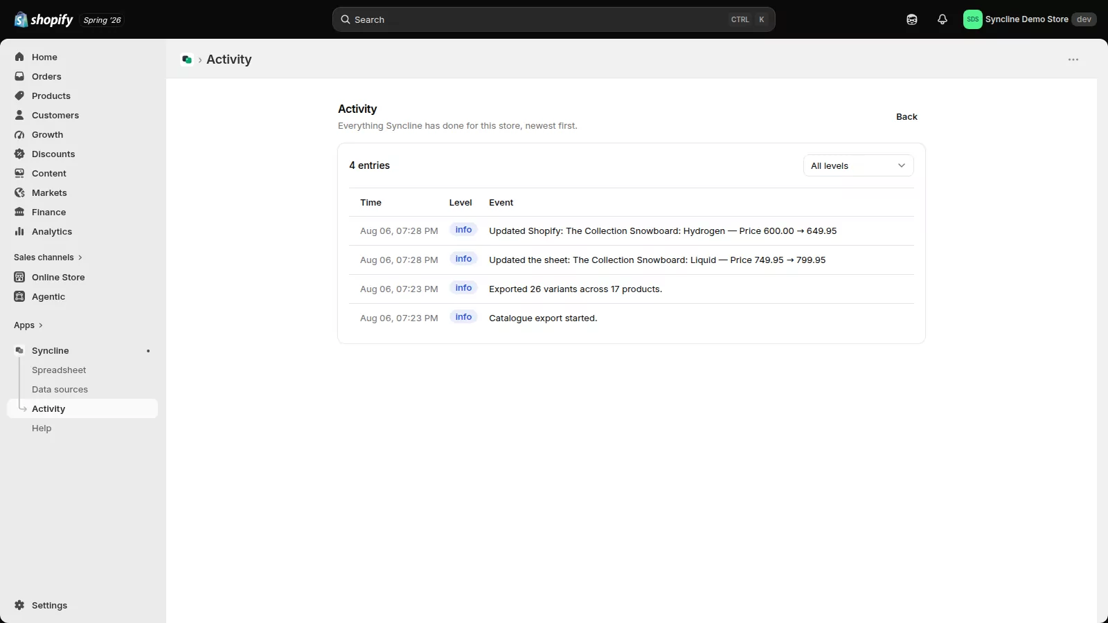
Task: Open Help under Syncline
Action: point(42,428)
